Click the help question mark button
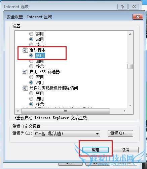Viewport: 147px width, 169px height. pyautogui.click(x=122, y=7)
